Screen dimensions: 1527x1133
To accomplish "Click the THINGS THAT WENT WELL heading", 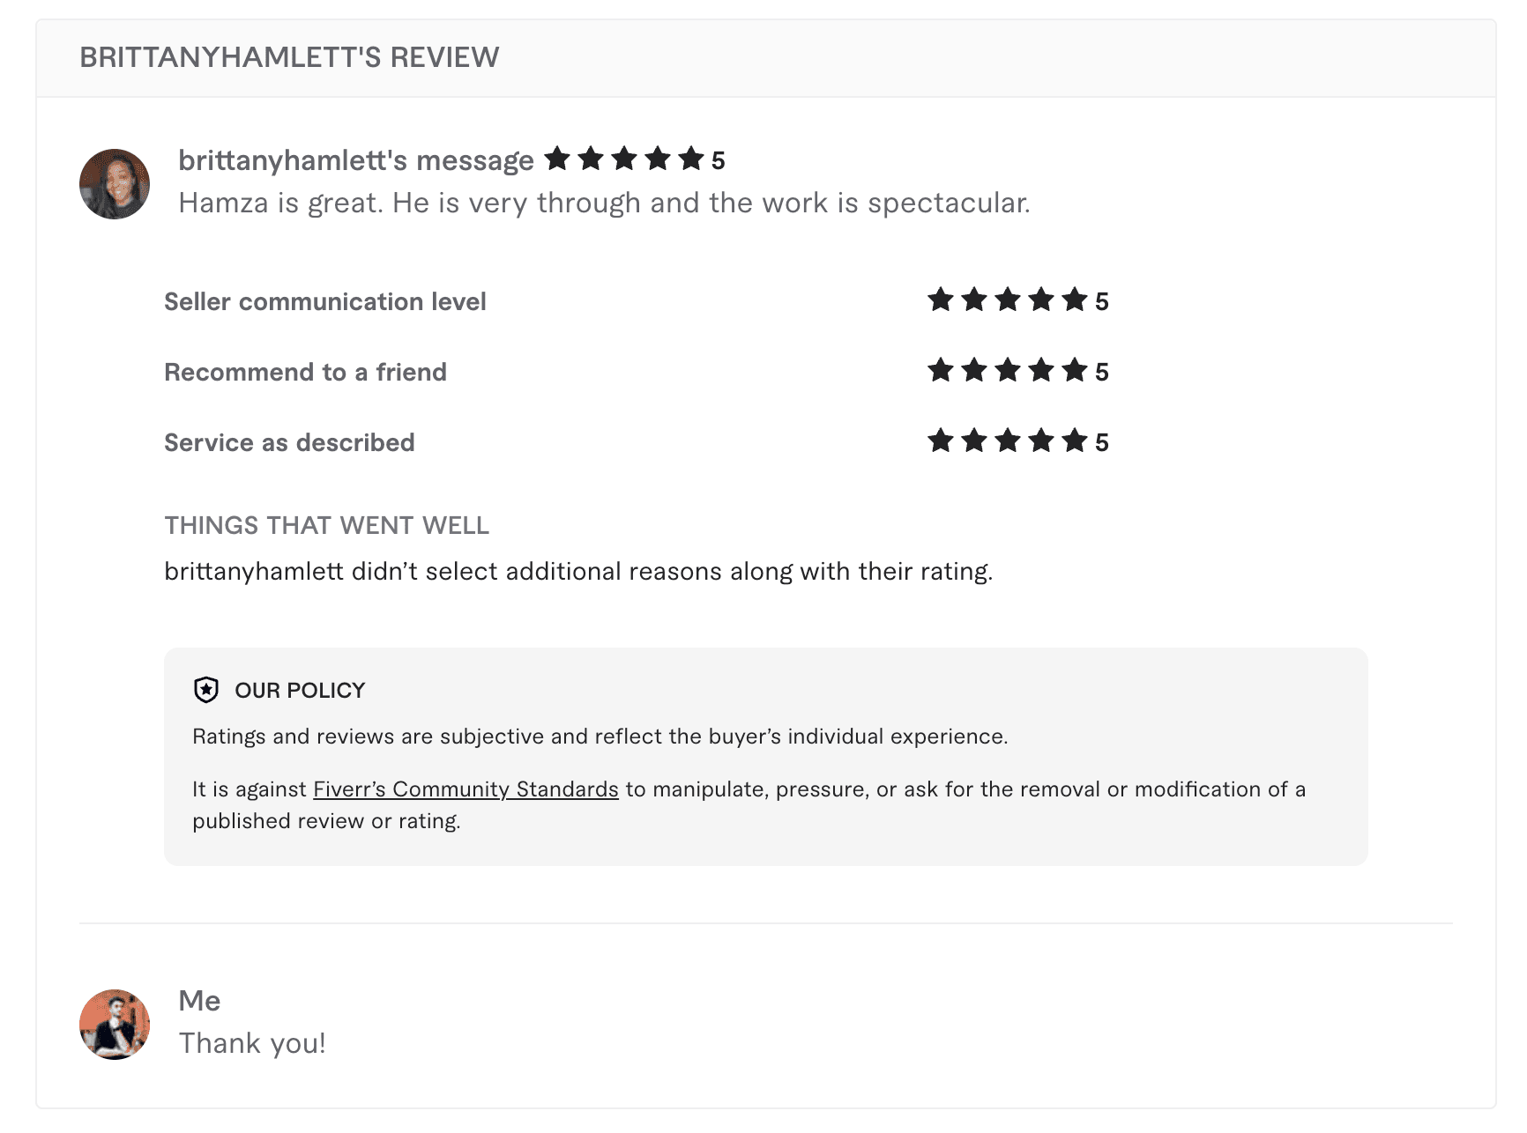I will click(x=326, y=525).
